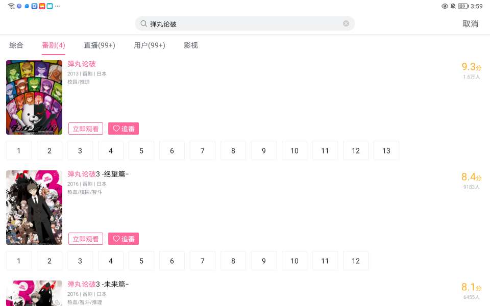Viewport: 490px width, 306px height.
Task: Follow 弹丸论破3 绝望篇 with 追番 button
Action: point(124,239)
